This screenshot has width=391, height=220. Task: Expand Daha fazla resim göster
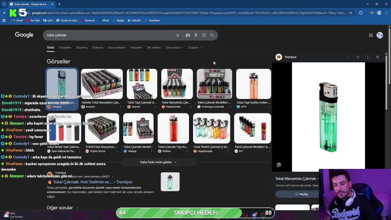(x=158, y=162)
